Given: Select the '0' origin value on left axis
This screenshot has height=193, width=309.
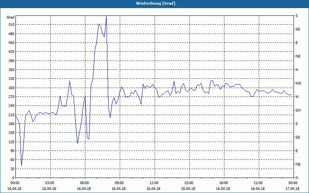Looking at the screenshot, I should point(14,178).
